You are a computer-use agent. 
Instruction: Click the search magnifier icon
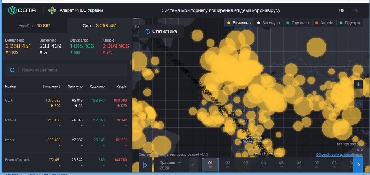pos(13,70)
